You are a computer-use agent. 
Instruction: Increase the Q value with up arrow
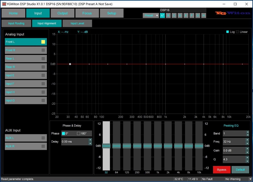[248, 158]
